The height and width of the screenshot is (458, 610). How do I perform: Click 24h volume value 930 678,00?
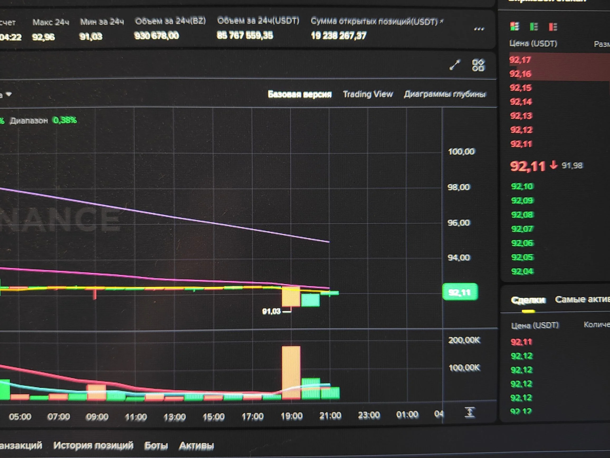[156, 36]
